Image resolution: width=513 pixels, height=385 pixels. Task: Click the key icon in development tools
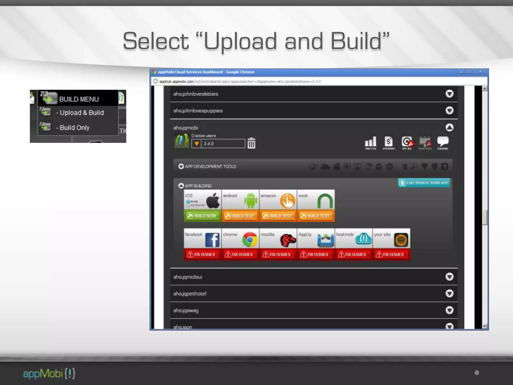tap(415, 166)
